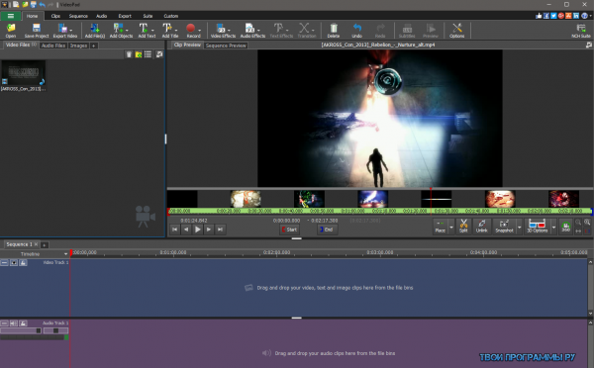Adjust the Audio Track 1 volume slider
Screen dimensions: 594x368
[x=21, y=330]
